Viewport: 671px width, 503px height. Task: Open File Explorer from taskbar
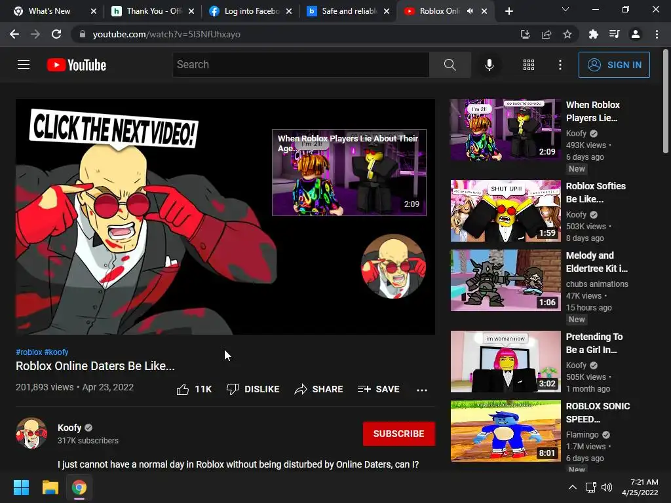pos(50,487)
